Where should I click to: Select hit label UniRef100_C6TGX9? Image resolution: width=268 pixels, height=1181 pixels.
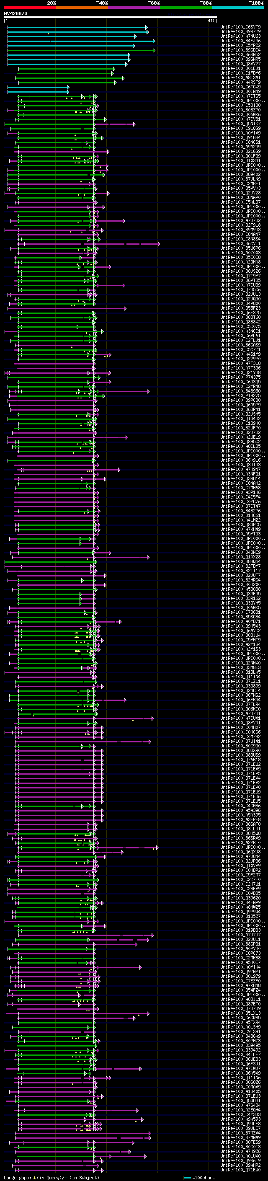pyautogui.click(x=240, y=87)
